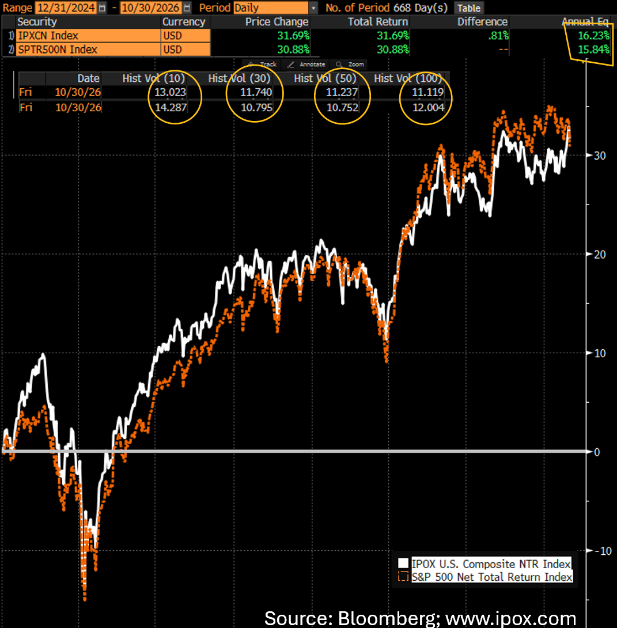Select the Hist Vol (100) value 12.004
This screenshot has width=617, height=628.
[x=429, y=107]
